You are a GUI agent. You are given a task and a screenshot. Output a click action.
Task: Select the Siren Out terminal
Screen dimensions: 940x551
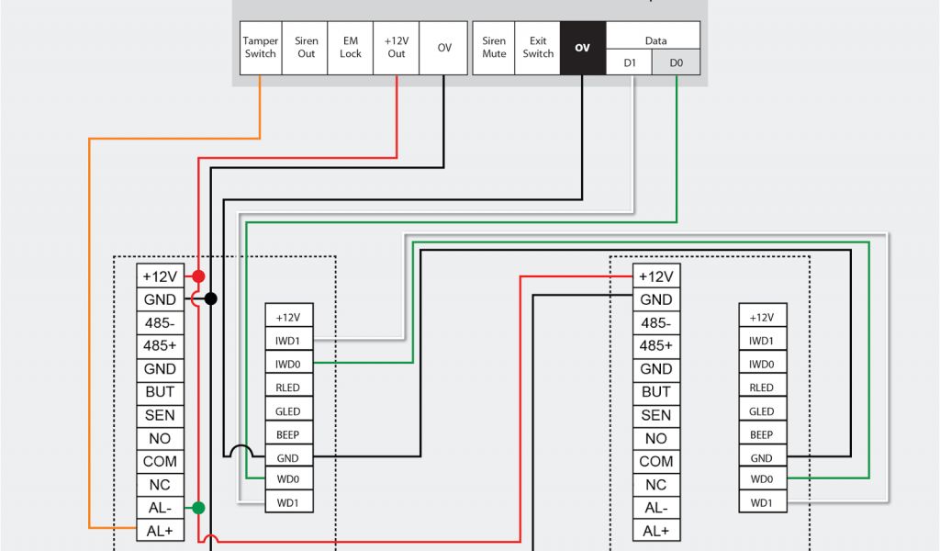pos(306,48)
